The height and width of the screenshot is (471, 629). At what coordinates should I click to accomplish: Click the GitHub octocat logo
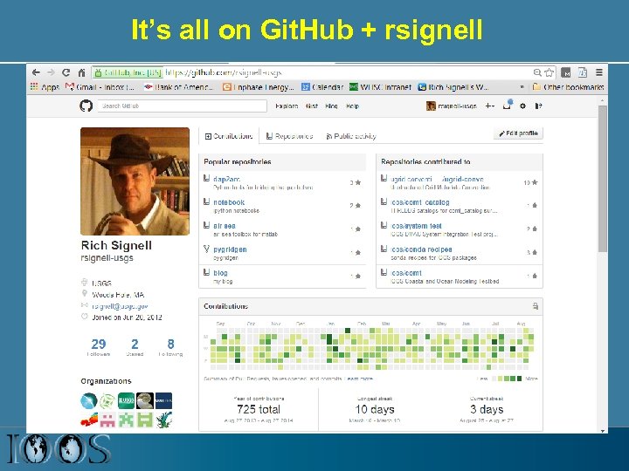(x=86, y=106)
